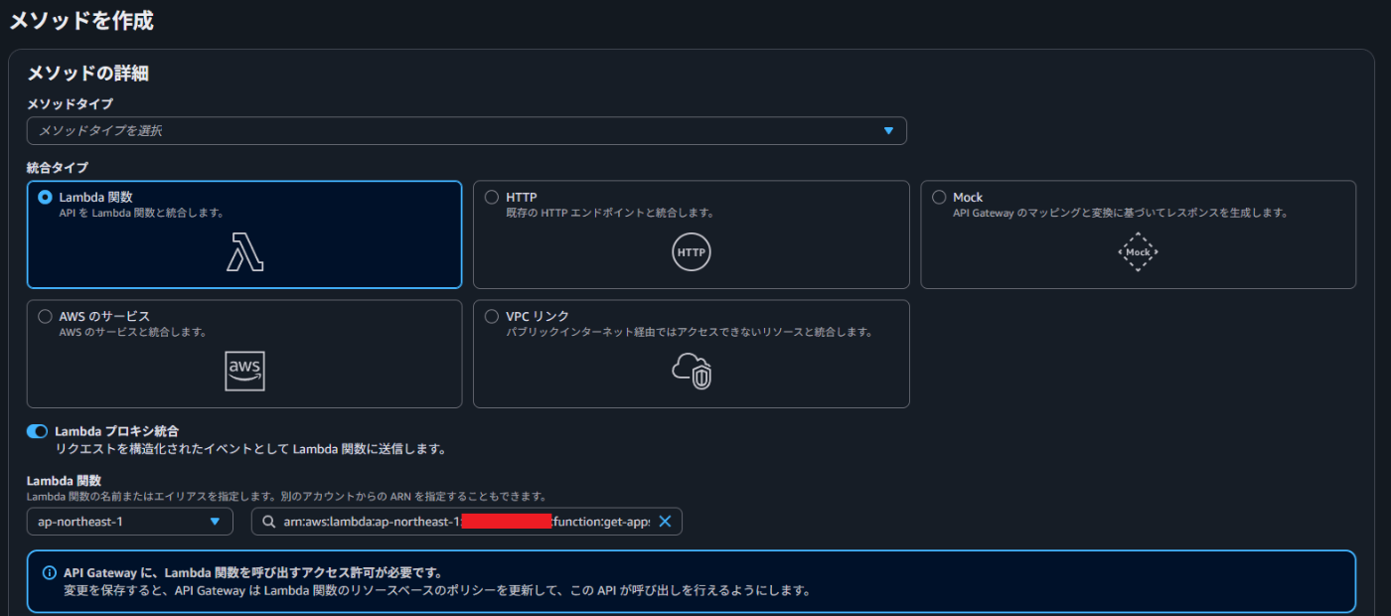Click the '変更を保存すると' notice text
The height and width of the screenshot is (616, 1391).
tap(437, 590)
